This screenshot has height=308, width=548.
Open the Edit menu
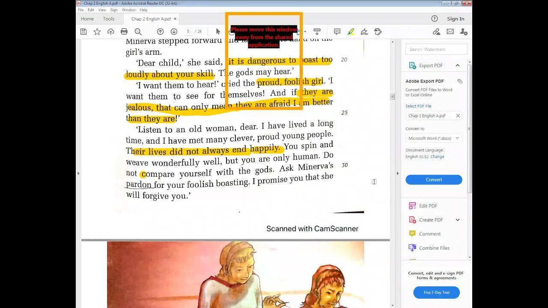pos(91,10)
